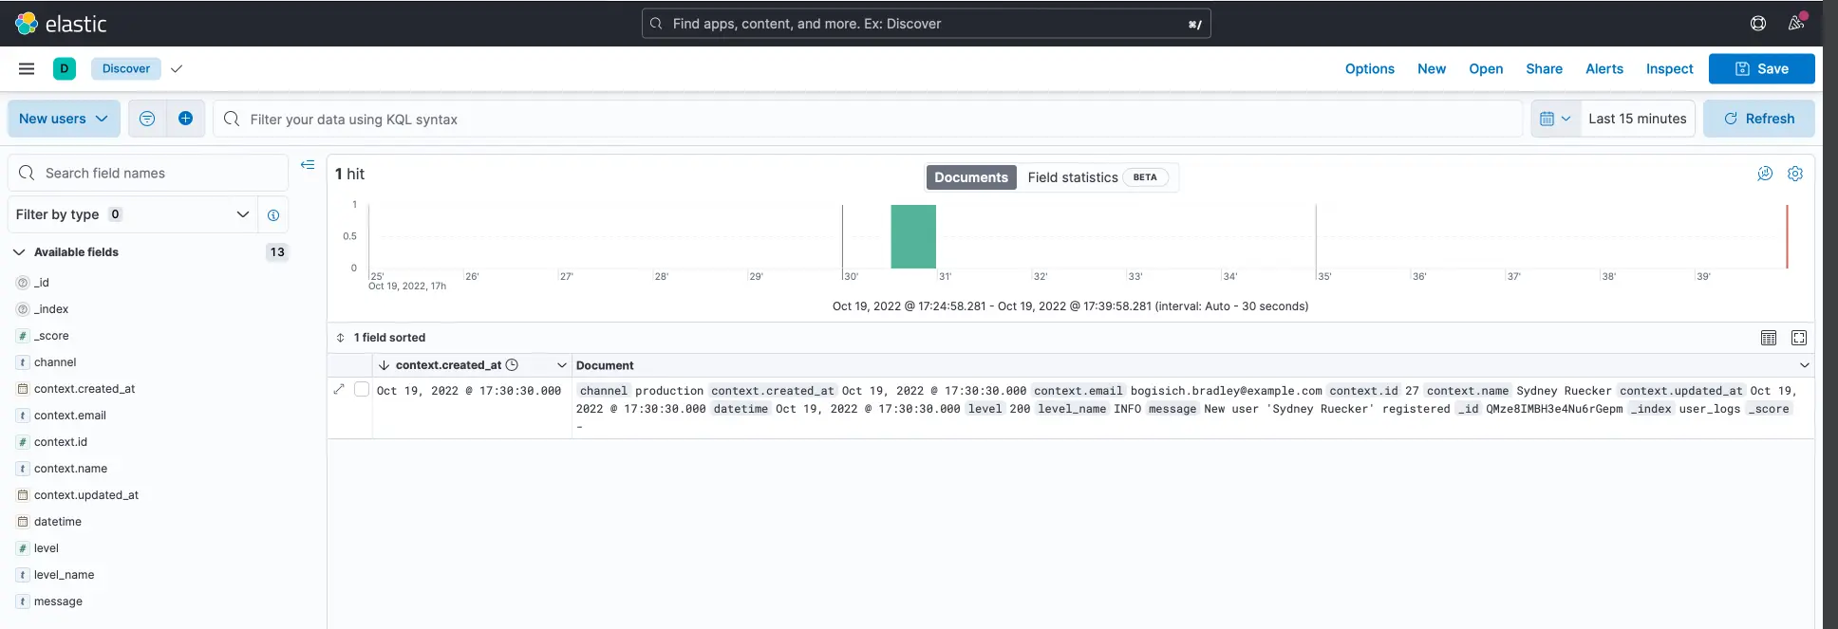Click the filter options icon beside New users

tap(147, 119)
